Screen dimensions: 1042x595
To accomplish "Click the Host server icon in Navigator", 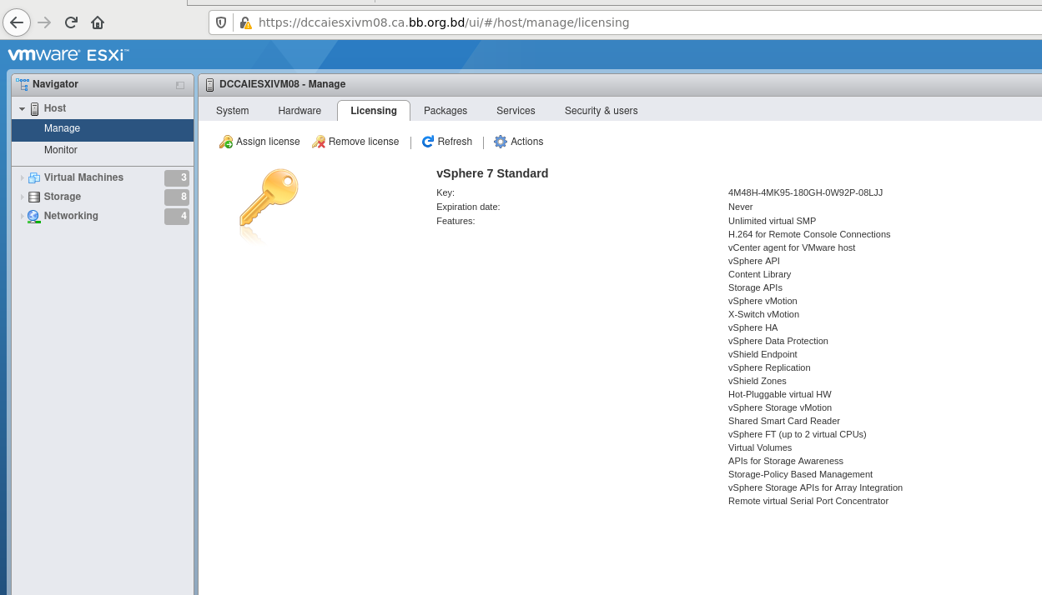I will [35, 108].
